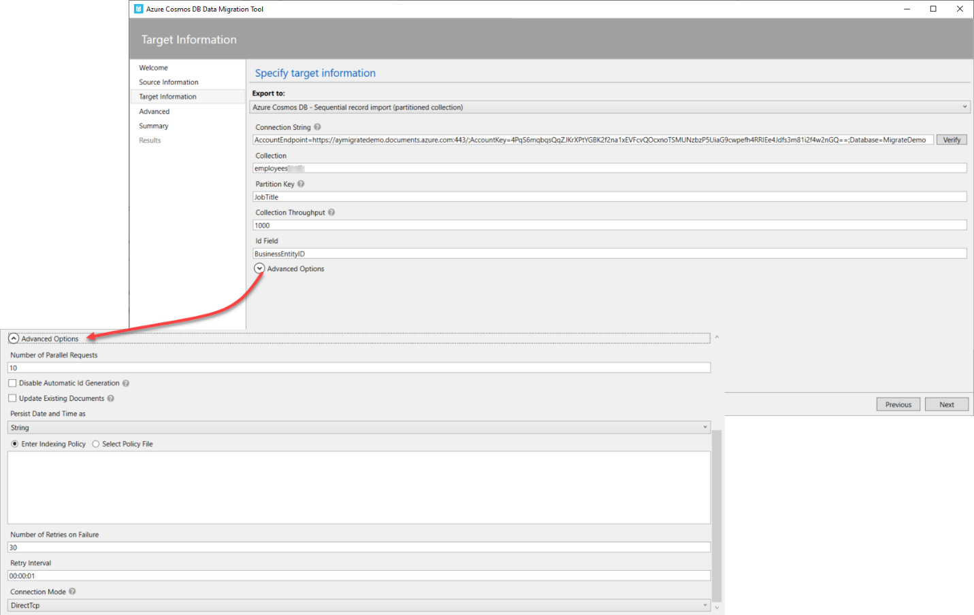
Task: Open the Export to dropdown
Action: (610, 107)
